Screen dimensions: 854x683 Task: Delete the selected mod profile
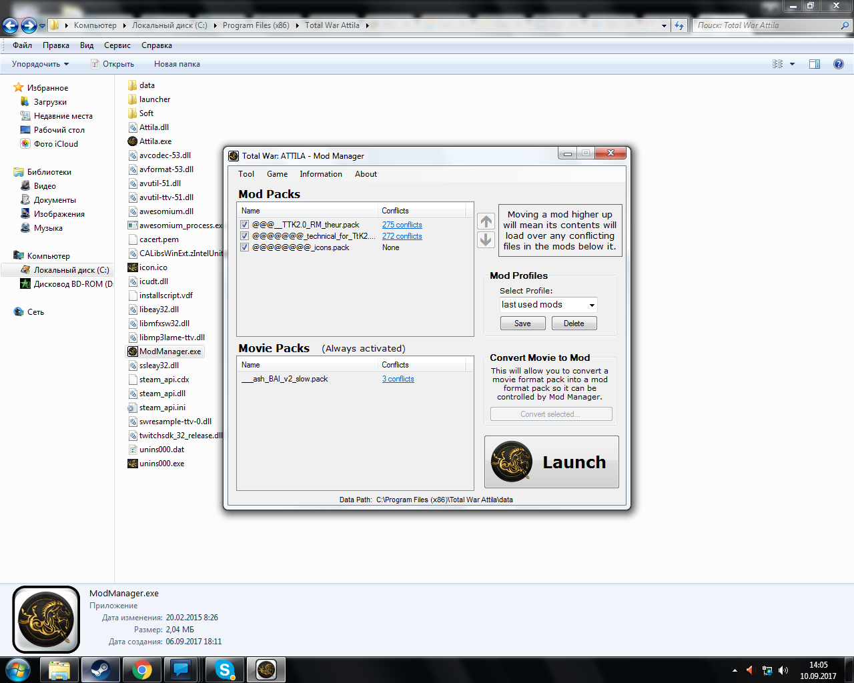coord(574,323)
